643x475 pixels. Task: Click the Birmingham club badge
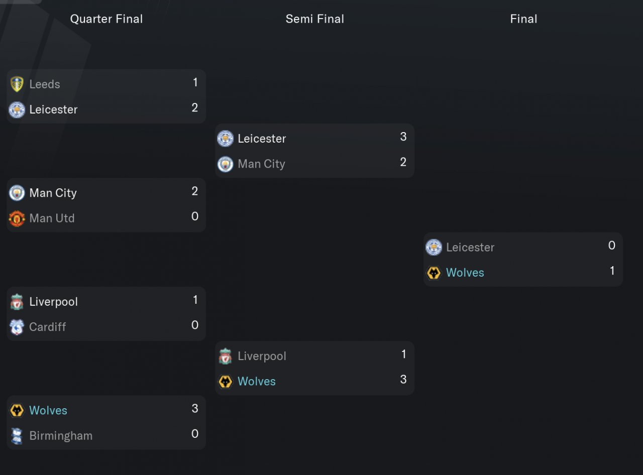17,436
